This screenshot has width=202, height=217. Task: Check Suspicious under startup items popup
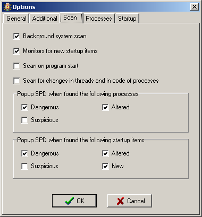click(24, 166)
